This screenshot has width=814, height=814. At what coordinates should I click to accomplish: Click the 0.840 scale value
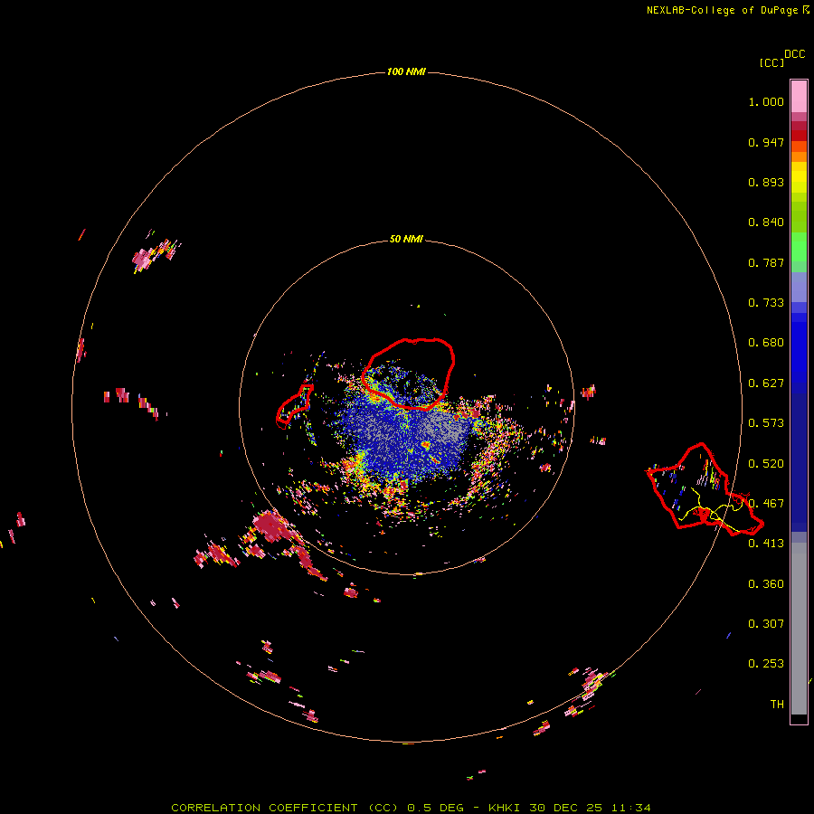pyautogui.click(x=766, y=222)
